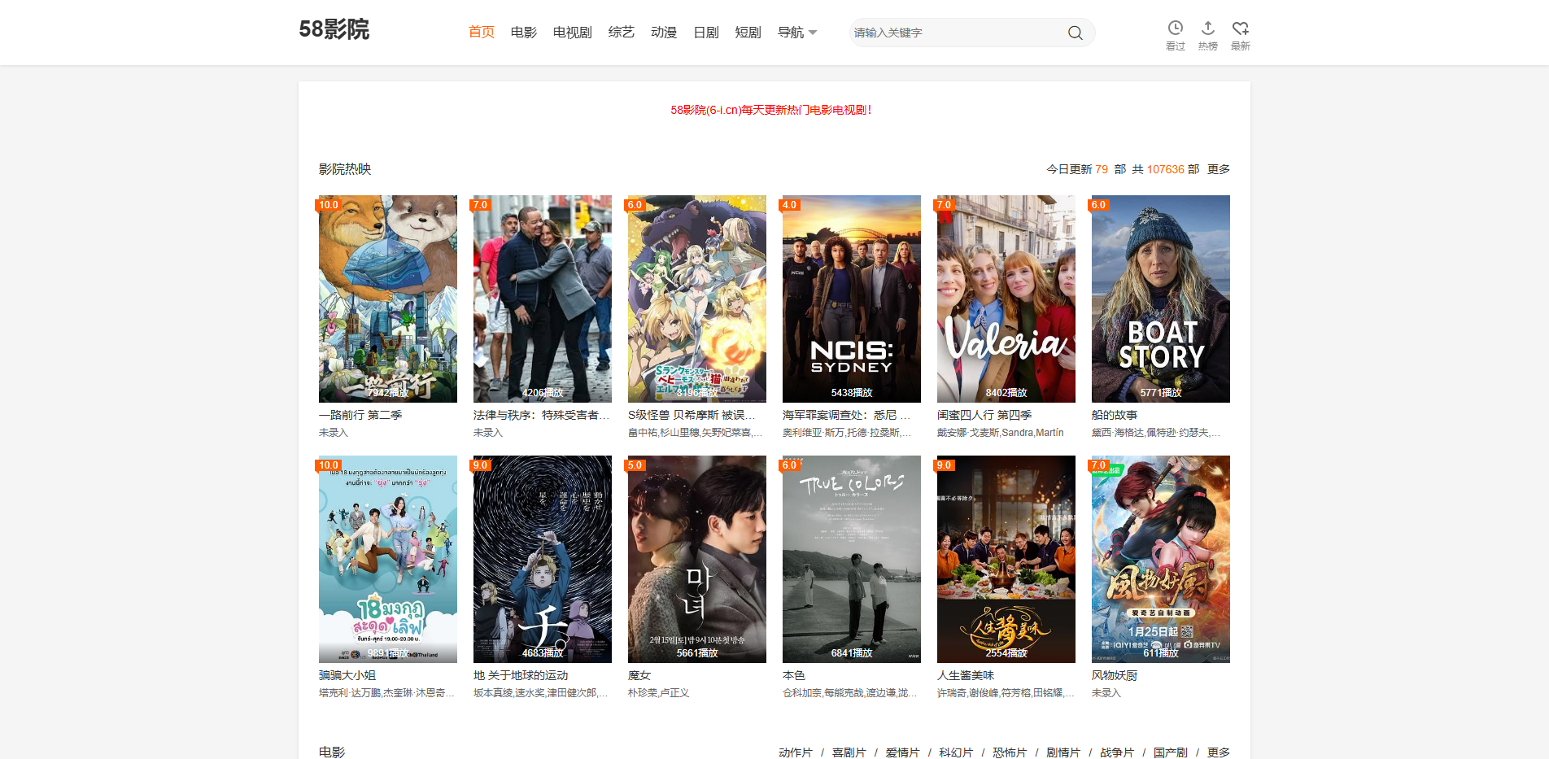Open the Boat Story poster thumbnail
The image size is (1549, 759).
pos(1160,299)
